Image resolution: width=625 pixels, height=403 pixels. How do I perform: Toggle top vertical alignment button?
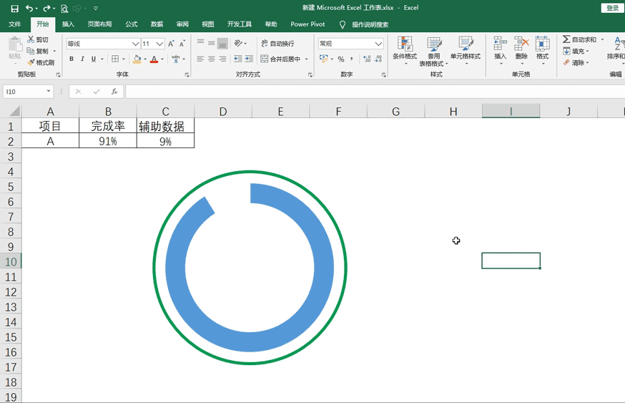click(x=200, y=43)
